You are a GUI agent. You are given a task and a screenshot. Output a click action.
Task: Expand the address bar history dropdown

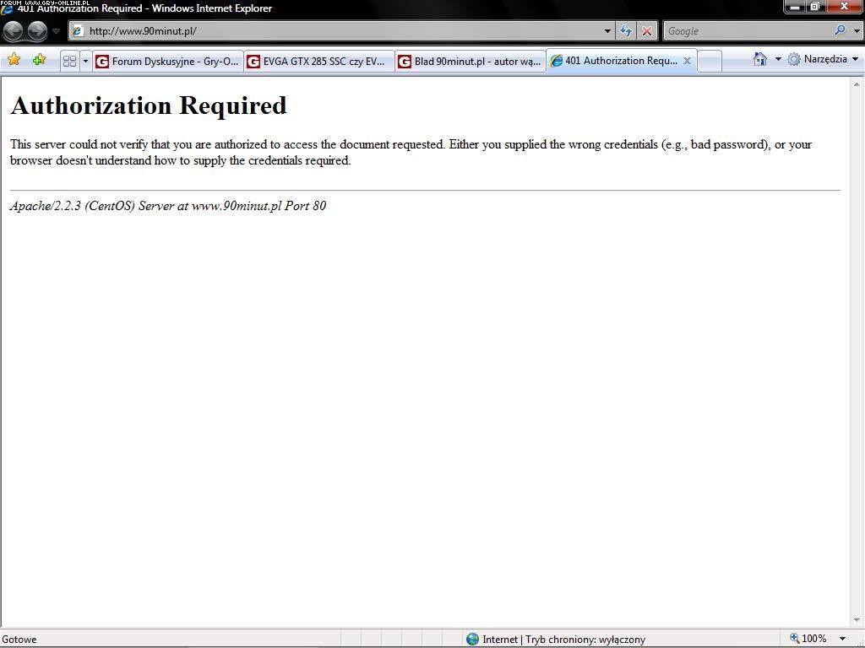pos(608,31)
